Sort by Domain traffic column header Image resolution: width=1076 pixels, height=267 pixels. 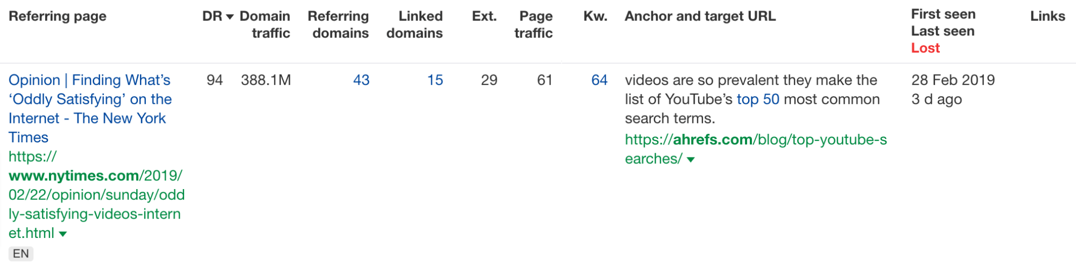(265, 25)
